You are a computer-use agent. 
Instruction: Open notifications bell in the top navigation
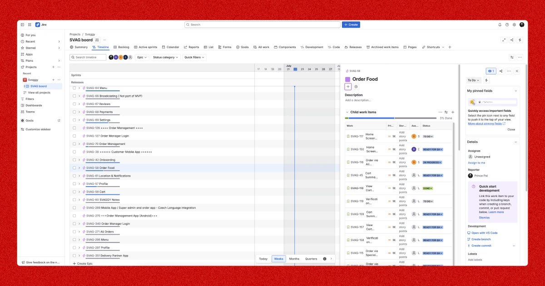(500, 24)
